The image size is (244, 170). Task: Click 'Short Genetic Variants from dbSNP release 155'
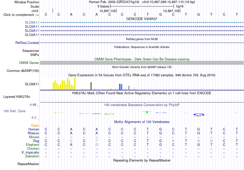point(142,67)
